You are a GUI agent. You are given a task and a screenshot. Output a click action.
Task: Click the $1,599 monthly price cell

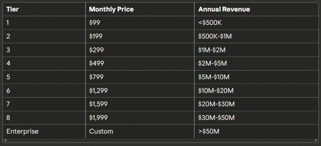[x=98, y=104]
